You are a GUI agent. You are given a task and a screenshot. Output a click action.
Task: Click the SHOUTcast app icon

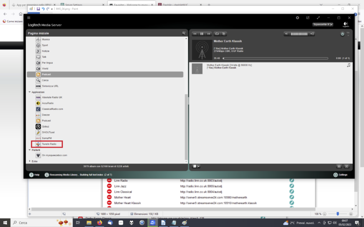39,132
